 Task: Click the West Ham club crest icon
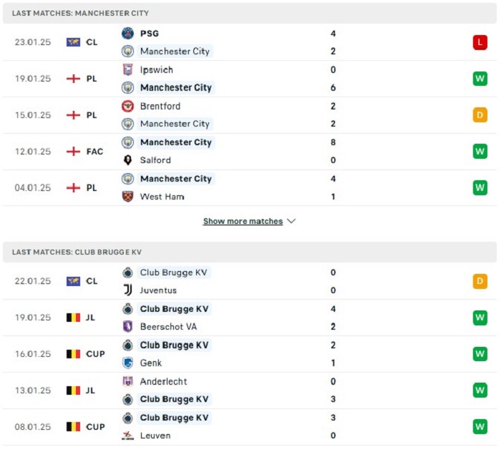click(127, 196)
